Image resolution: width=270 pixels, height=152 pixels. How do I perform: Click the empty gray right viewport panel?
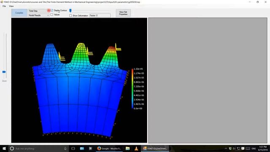click(x=208, y=80)
